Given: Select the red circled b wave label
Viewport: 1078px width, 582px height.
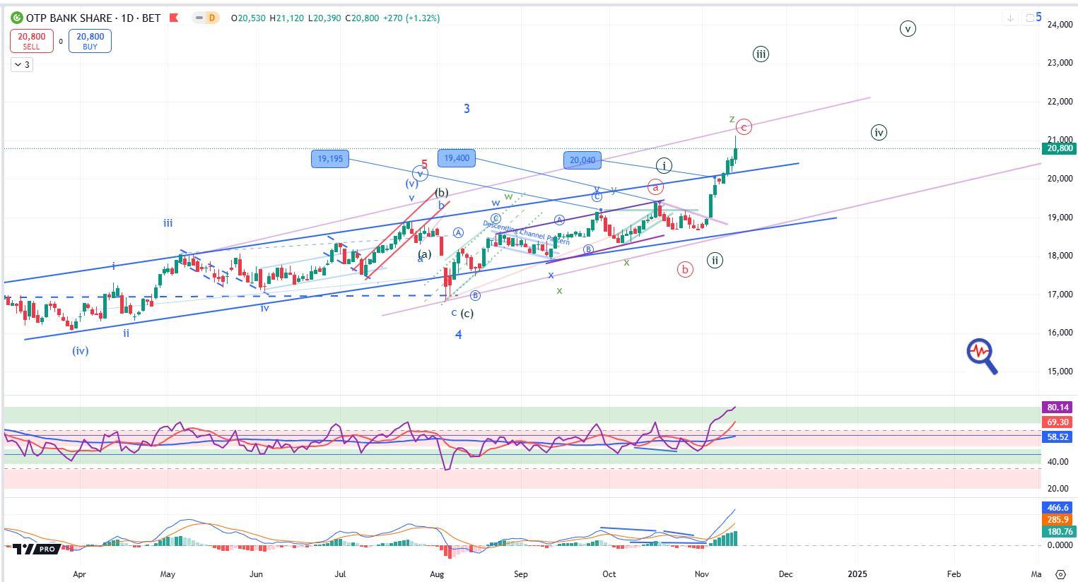Looking at the screenshot, I should point(685,269).
